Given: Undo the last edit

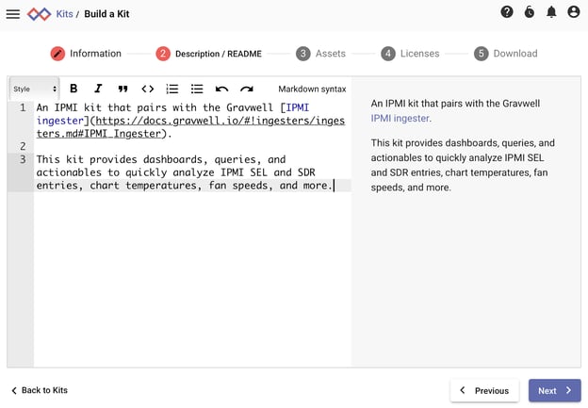Looking at the screenshot, I should [x=221, y=89].
